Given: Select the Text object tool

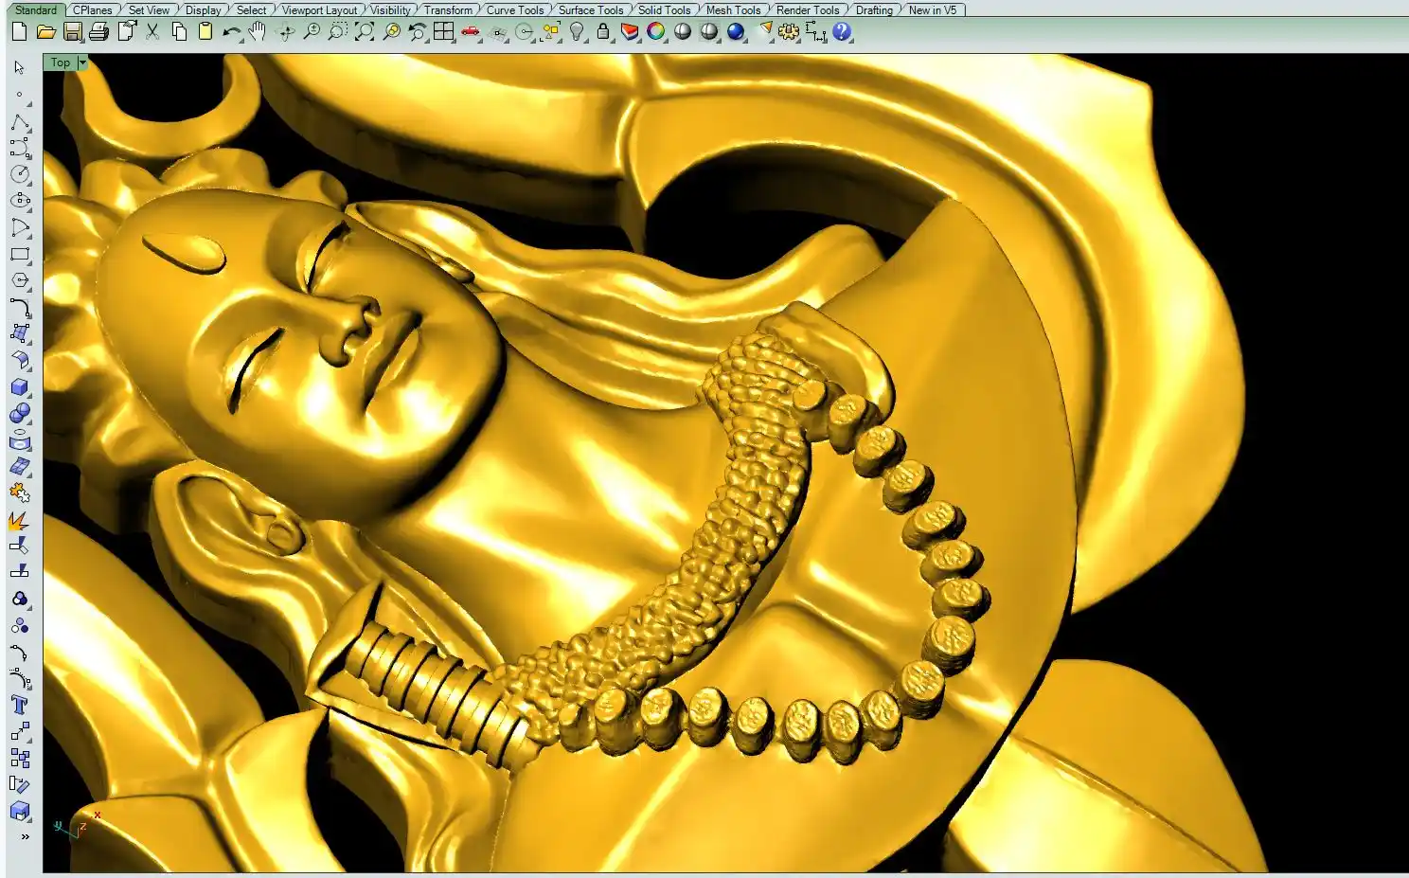Looking at the screenshot, I should click(x=19, y=705).
